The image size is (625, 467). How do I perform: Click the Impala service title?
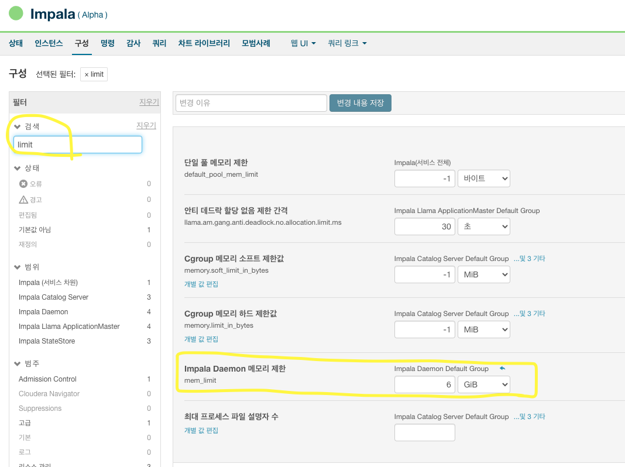pos(53,14)
